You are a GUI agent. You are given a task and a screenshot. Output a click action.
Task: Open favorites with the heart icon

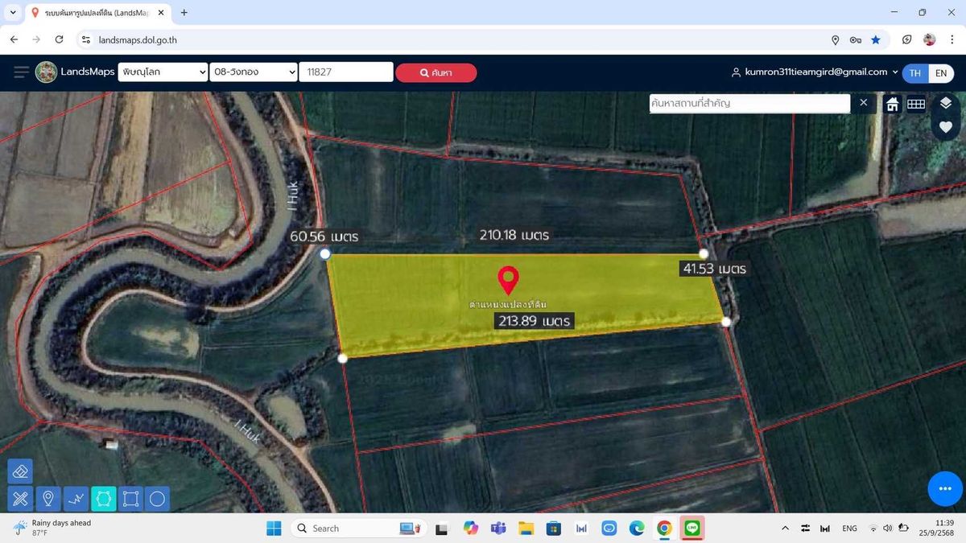tap(946, 127)
